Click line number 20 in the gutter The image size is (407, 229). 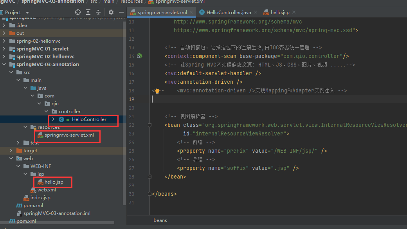[x=131, y=108]
